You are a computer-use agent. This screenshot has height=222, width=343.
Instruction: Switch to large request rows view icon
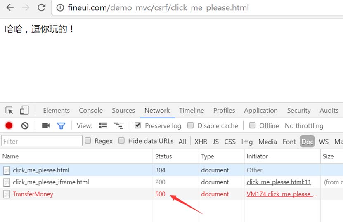tap(103, 125)
